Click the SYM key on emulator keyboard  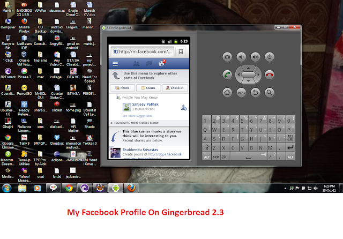click(x=215, y=156)
